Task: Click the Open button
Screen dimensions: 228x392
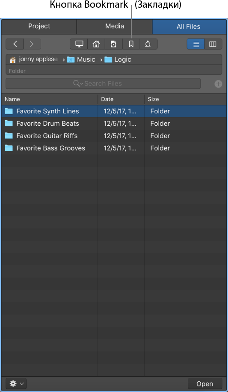Action: tap(205, 383)
